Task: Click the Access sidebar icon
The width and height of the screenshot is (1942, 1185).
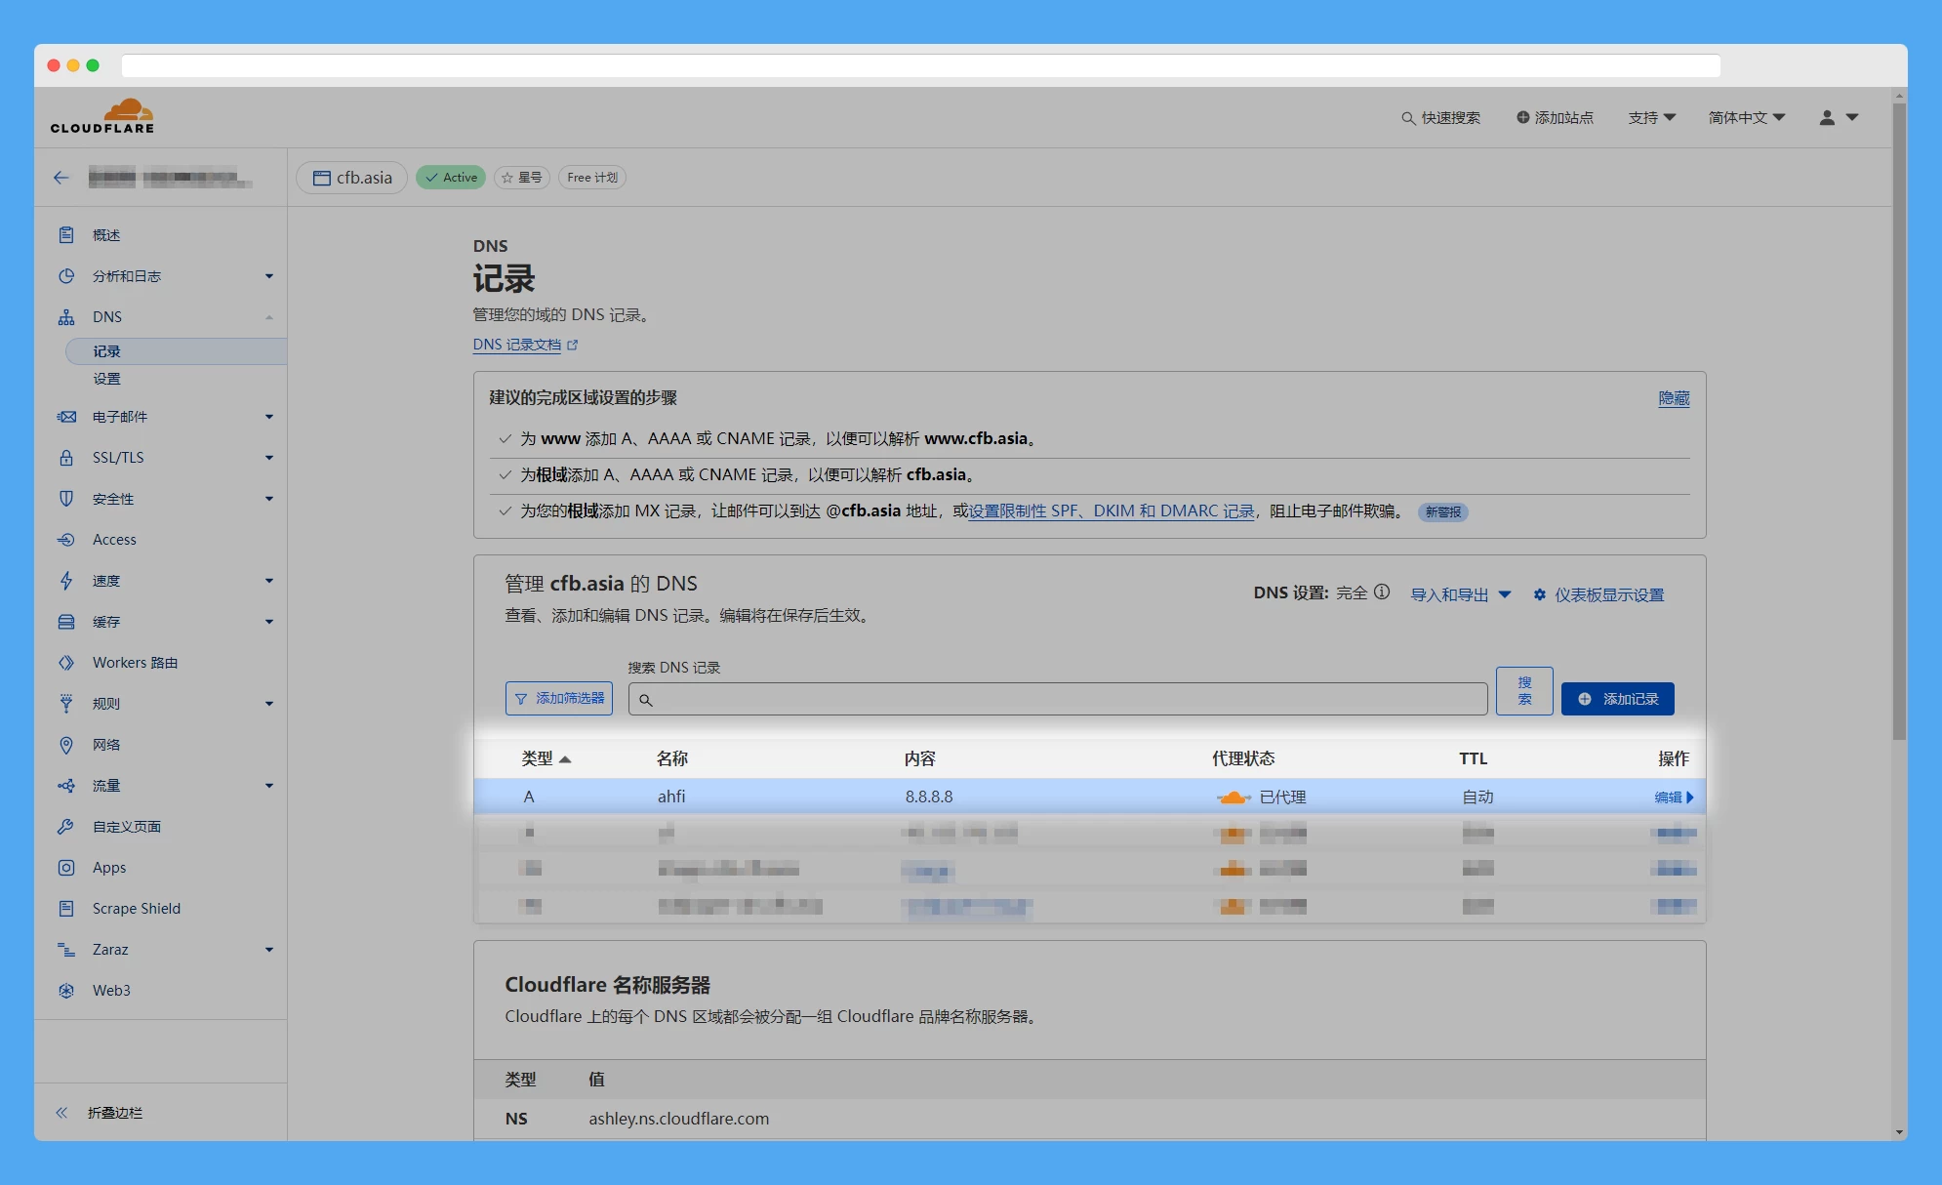Action: tap(66, 540)
